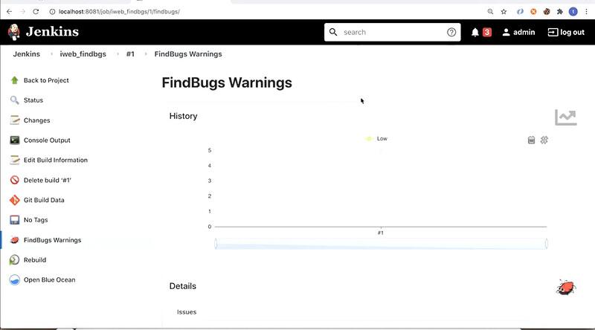Image resolution: width=595 pixels, height=330 pixels.
Task: Click the chart zoom slider left handle
Action: point(216,244)
